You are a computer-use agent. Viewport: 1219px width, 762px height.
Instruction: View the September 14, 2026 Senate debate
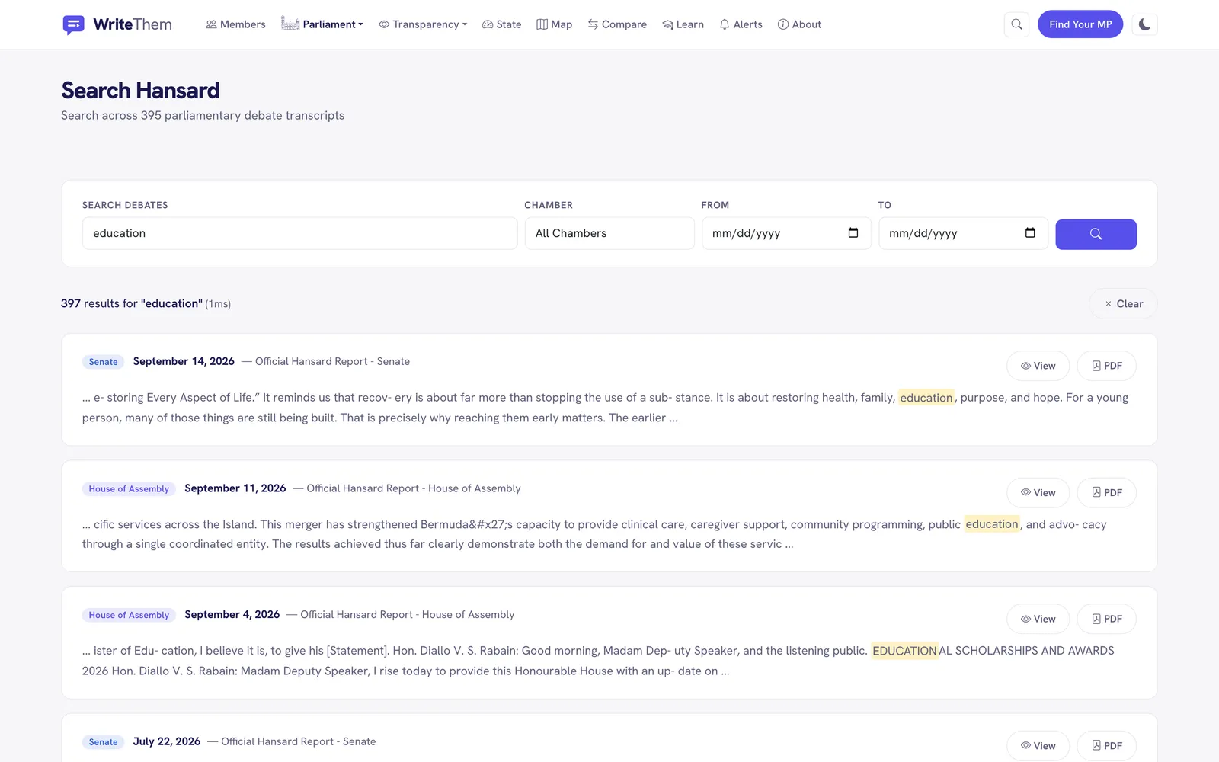(1038, 366)
